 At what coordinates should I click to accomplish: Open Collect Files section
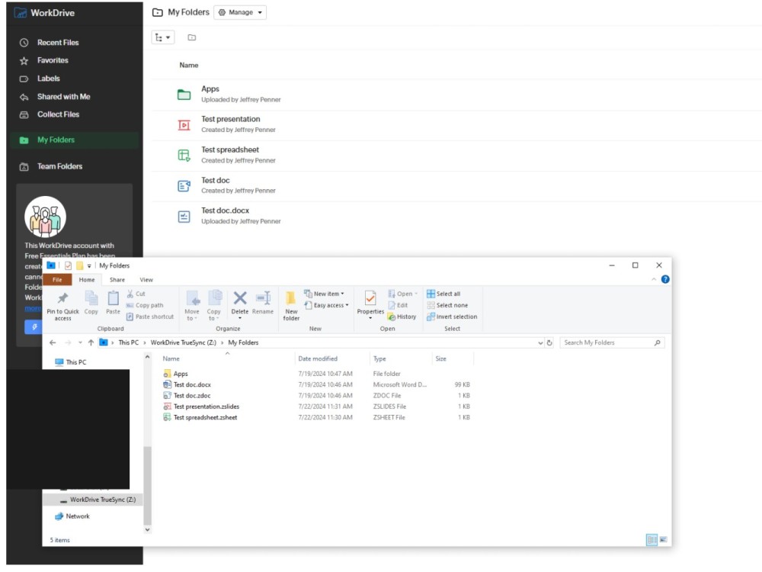pos(58,114)
